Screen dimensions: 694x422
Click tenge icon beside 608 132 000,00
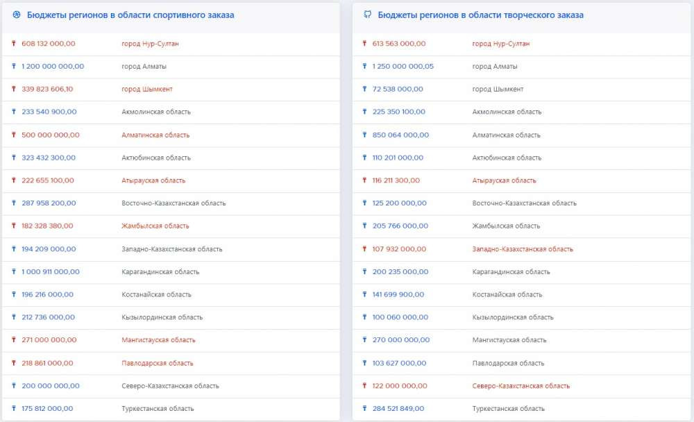tap(13, 44)
